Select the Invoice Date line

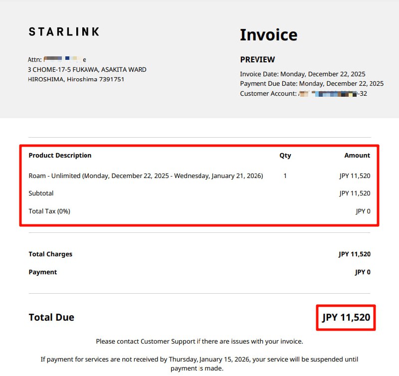[302, 74]
